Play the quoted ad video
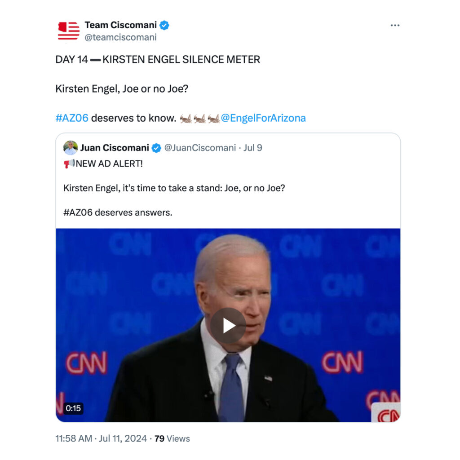 coord(228,326)
